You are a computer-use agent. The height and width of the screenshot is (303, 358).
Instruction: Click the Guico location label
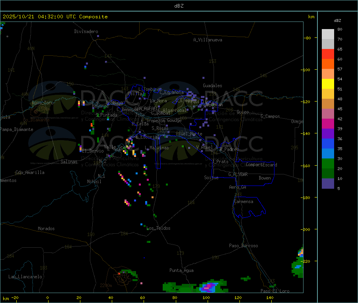(x=243, y=112)
